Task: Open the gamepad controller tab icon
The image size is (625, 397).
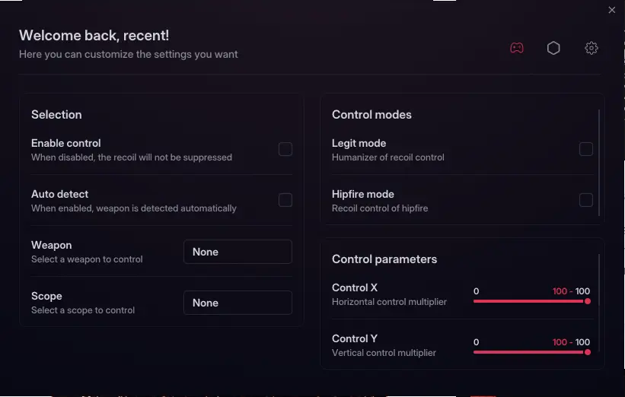Action: [517, 48]
